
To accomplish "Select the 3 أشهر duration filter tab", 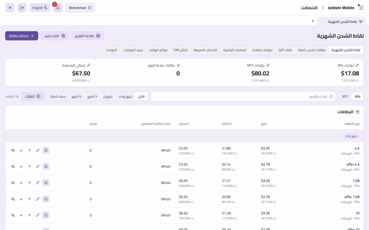I will (x=92, y=96).
